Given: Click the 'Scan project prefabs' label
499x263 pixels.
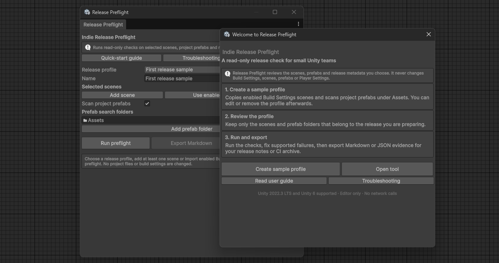Looking at the screenshot, I should coord(106,103).
